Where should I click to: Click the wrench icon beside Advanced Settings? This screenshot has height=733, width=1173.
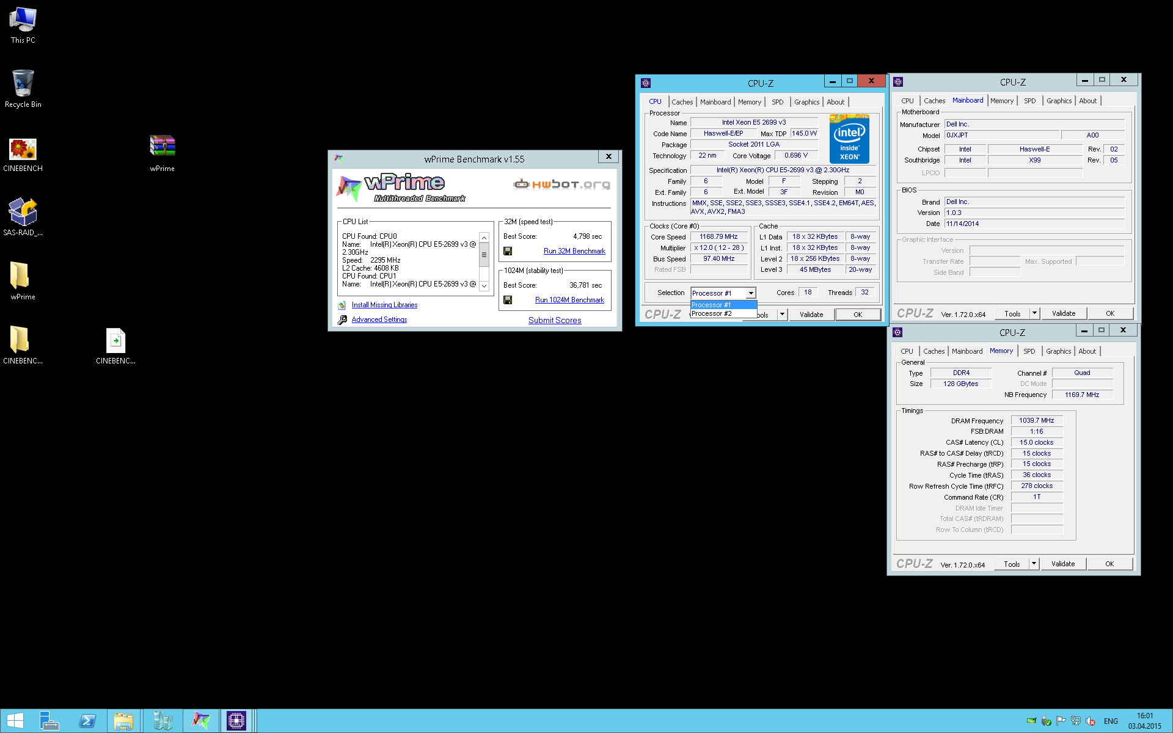tap(342, 319)
